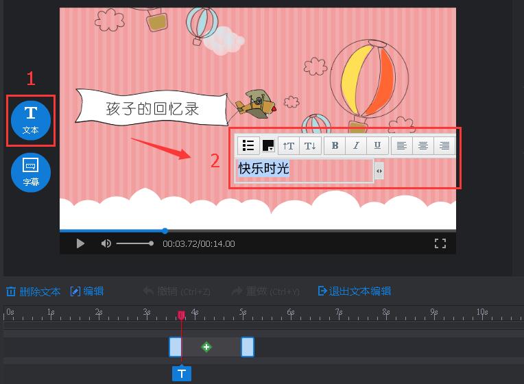Click the volume slider

[x=134, y=243]
